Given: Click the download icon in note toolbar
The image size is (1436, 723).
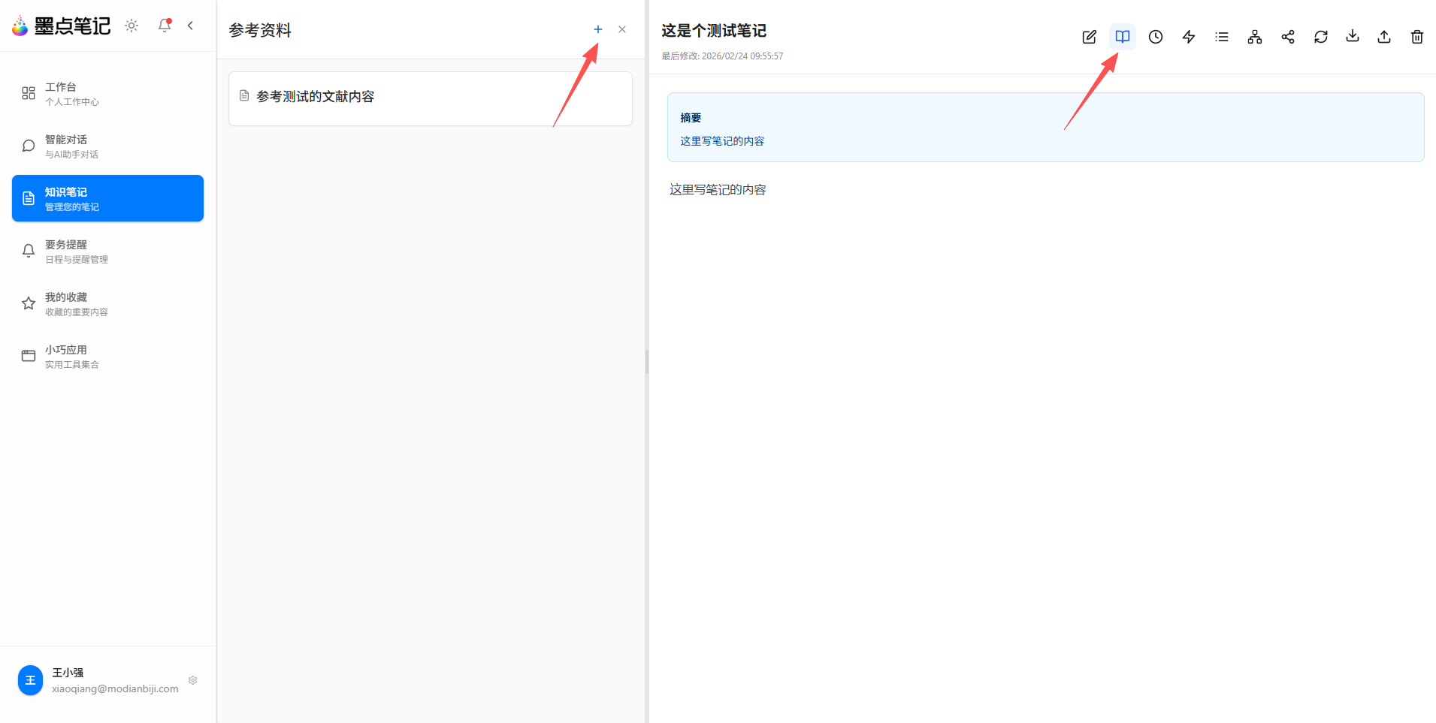Looking at the screenshot, I should point(1352,36).
